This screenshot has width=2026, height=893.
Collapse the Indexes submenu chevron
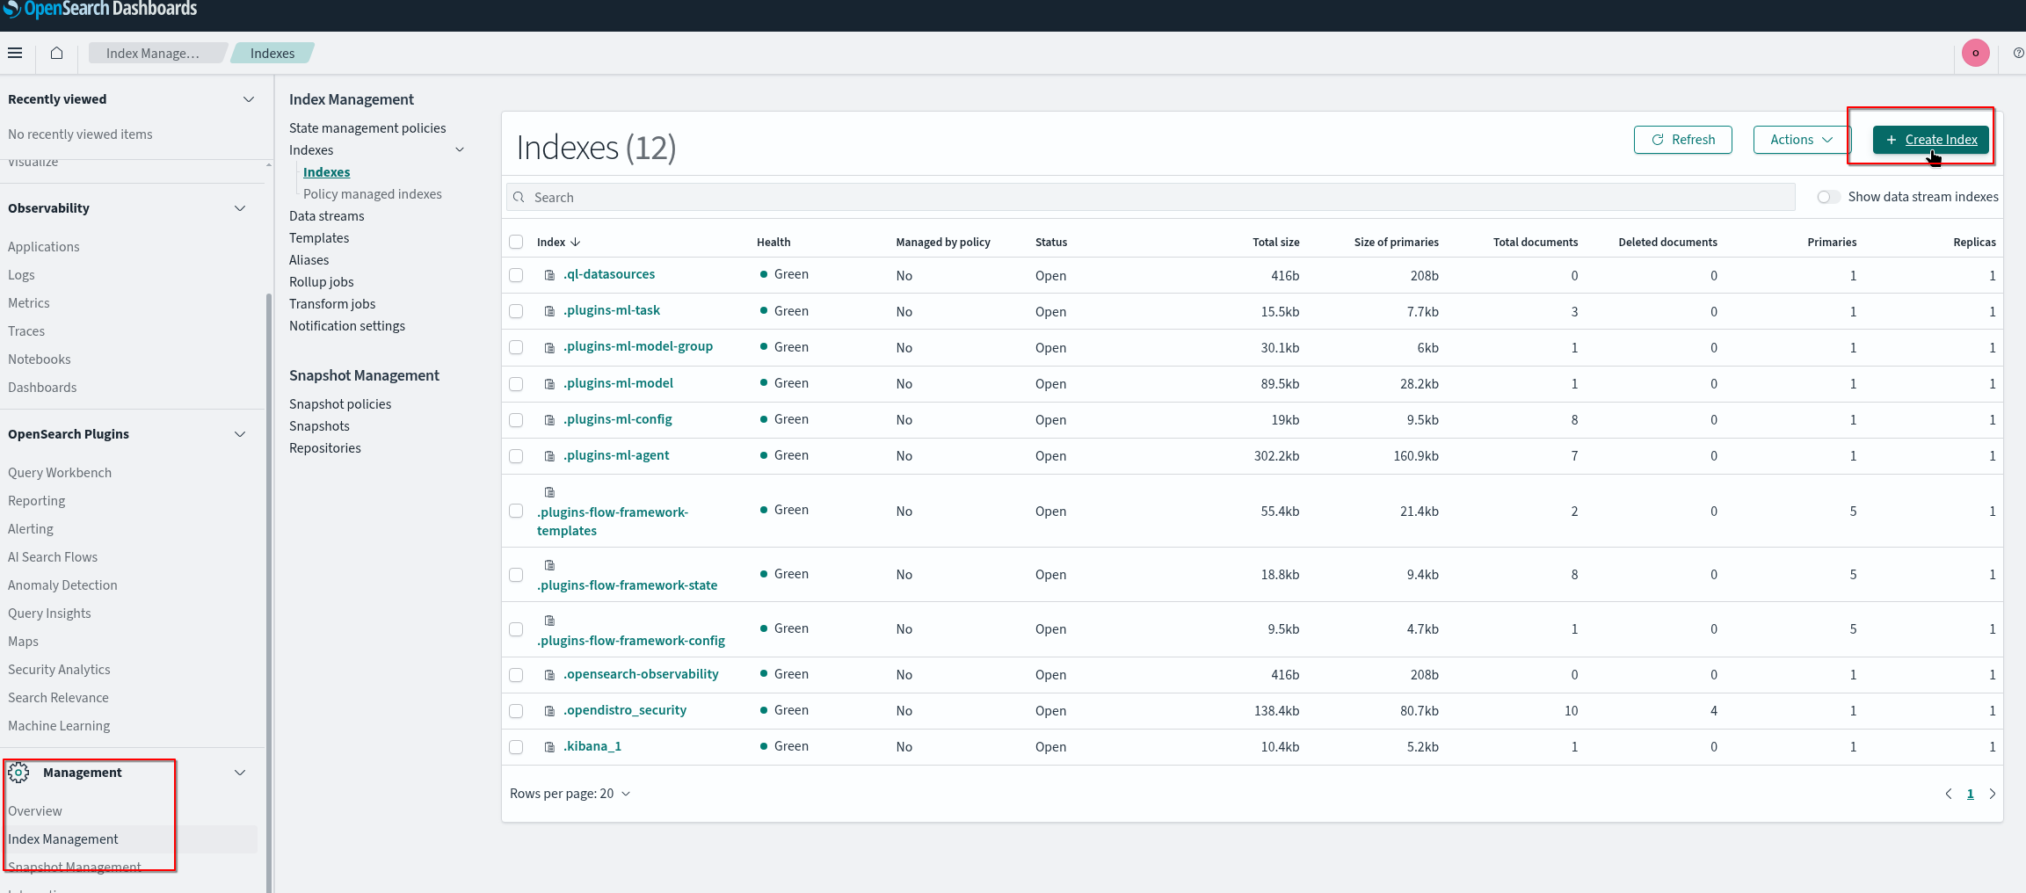(x=460, y=149)
